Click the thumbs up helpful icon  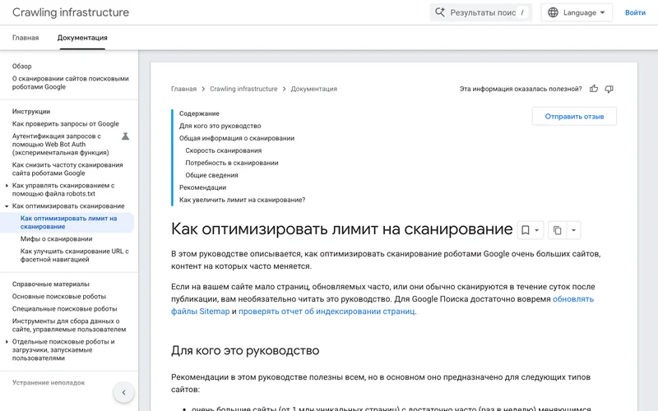pos(593,89)
